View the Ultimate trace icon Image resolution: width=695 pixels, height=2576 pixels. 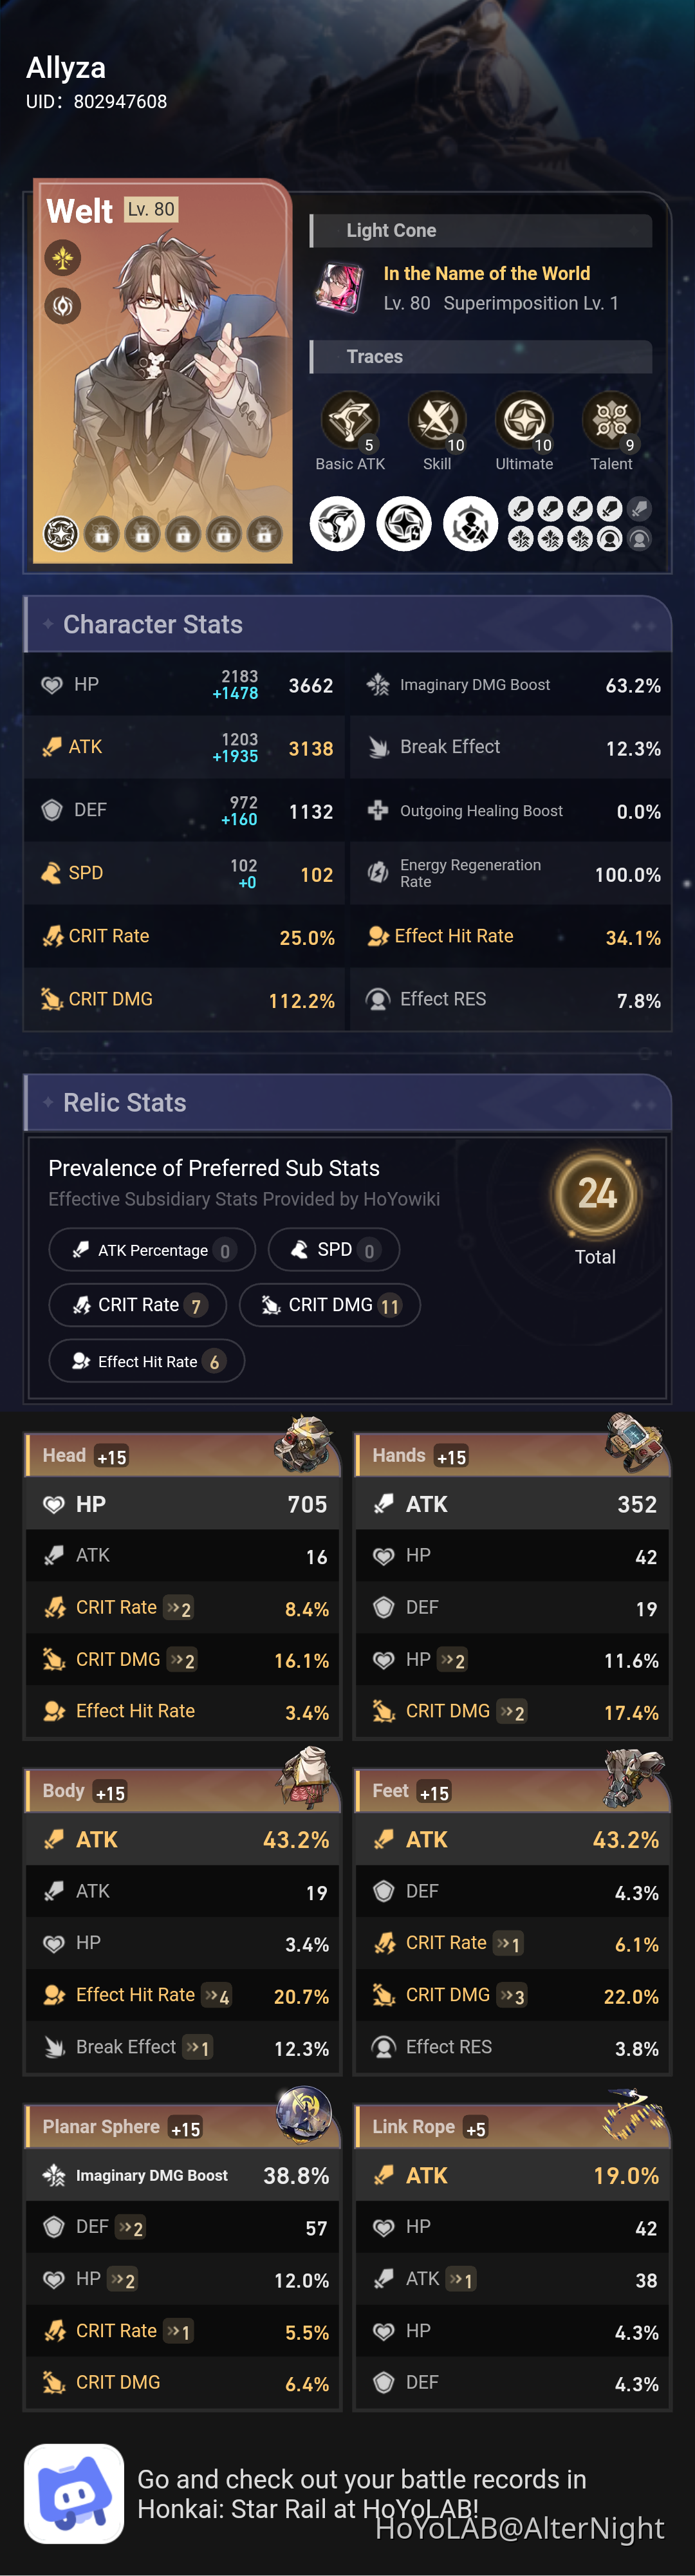(x=524, y=418)
